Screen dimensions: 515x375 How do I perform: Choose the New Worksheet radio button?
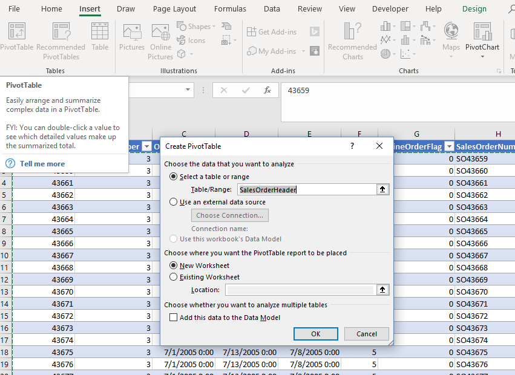(x=174, y=266)
